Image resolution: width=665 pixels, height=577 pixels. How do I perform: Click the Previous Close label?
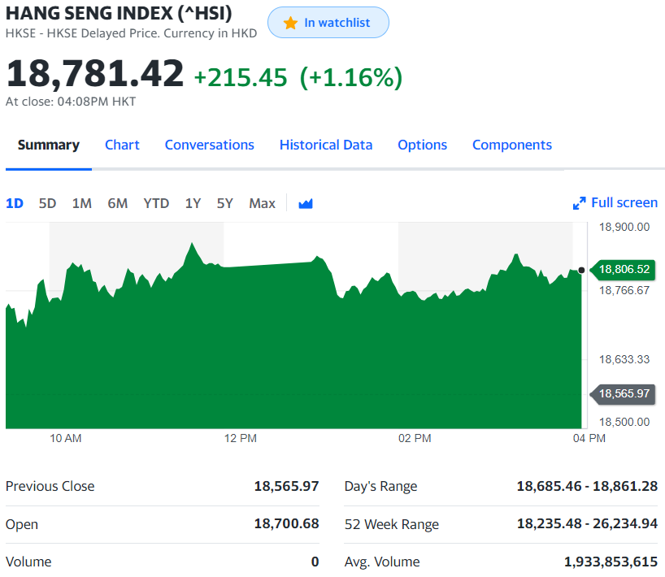coord(50,486)
